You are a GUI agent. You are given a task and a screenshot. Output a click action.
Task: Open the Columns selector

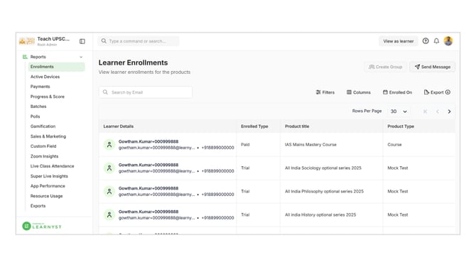tap(359, 92)
